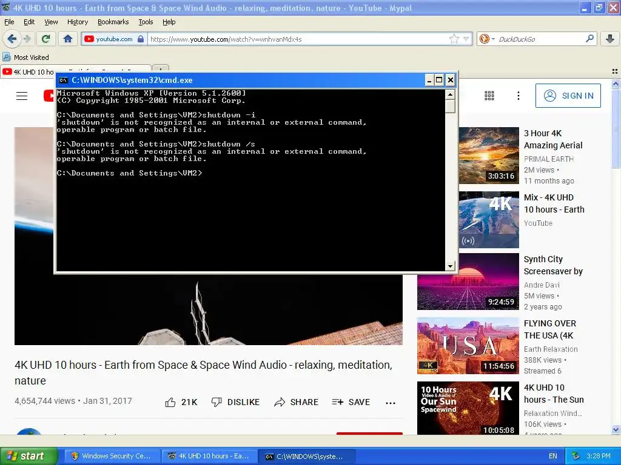Screen dimensions: 621x465
Task: Click the DISLIKE button
Action: 236,402
